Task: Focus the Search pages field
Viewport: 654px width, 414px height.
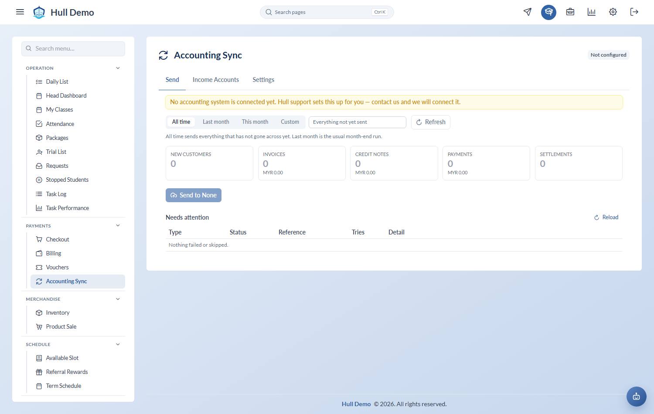Action: pos(327,12)
